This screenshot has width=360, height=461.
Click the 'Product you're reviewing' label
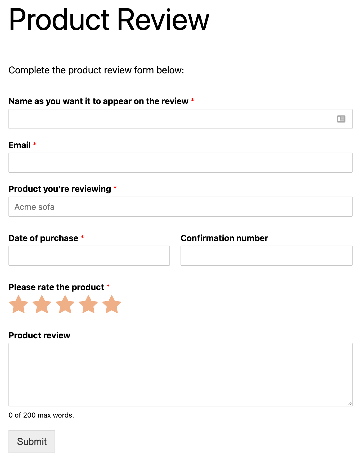[x=60, y=189]
